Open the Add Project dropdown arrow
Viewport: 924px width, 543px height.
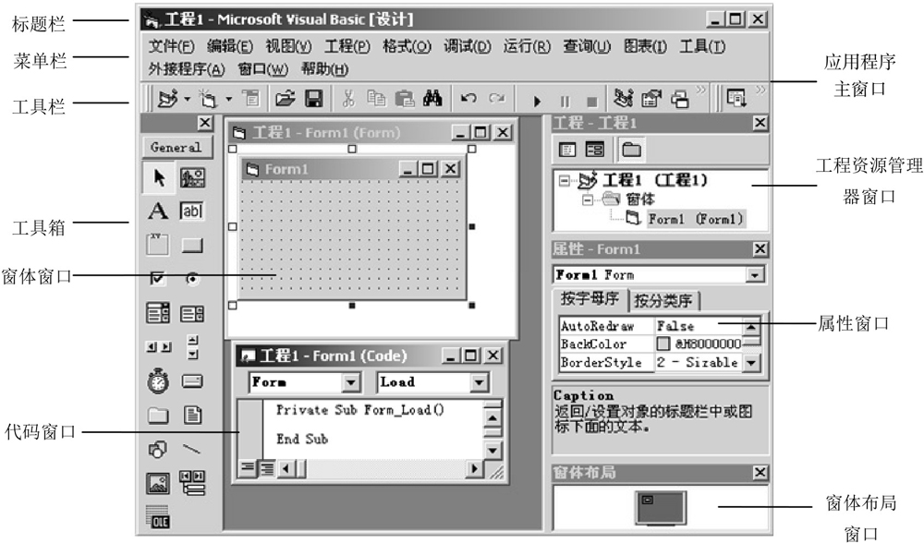tap(187, 99)
